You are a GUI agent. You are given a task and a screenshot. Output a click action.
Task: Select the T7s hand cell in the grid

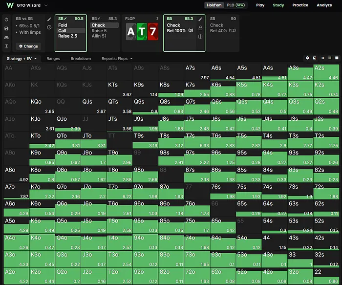[197, 140]
